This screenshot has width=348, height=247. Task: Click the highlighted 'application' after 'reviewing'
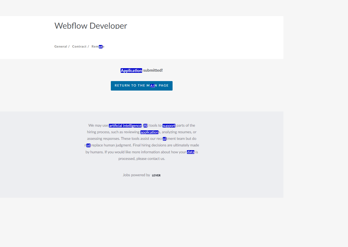pos(149,132)
